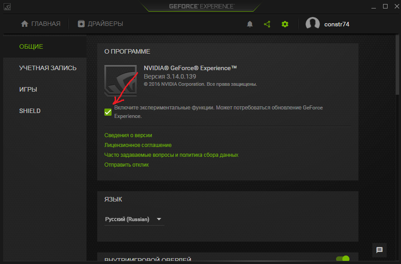Screen dimensions: 401x264
Task: Open settings via the green gear icon
Action: coord(285,24)
